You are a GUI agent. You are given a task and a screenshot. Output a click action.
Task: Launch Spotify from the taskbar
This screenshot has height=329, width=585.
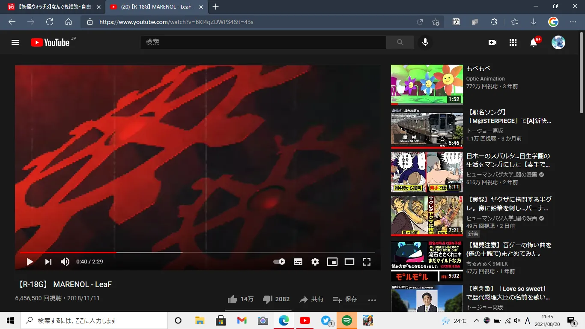coord(347,320)
